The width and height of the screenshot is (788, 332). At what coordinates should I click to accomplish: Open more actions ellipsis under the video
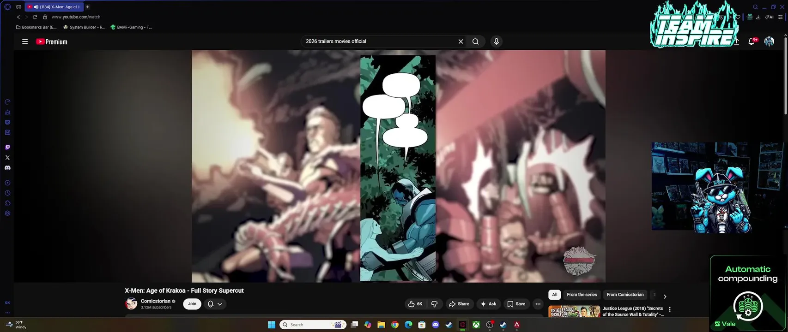point(538,304)
